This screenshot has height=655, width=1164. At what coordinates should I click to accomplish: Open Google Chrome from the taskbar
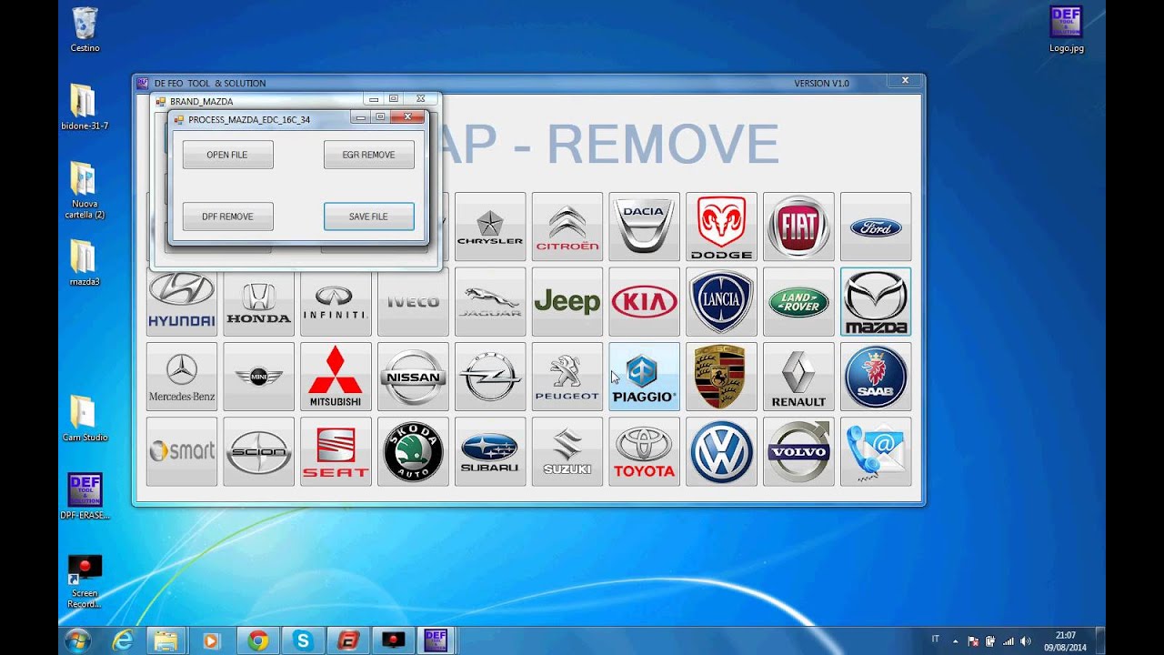coord(257,640)
